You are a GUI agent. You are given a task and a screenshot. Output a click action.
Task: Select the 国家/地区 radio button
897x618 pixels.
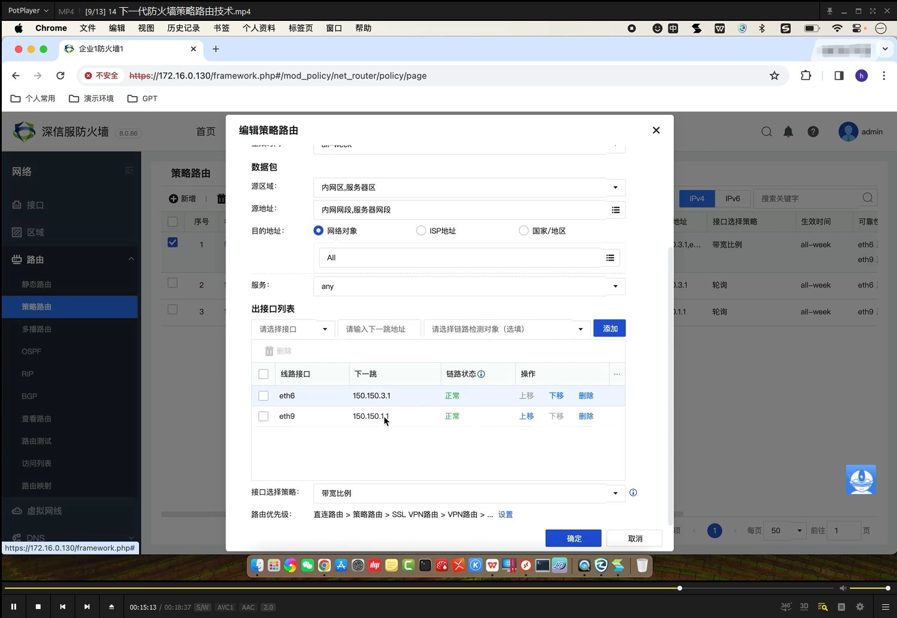point(523,230)
